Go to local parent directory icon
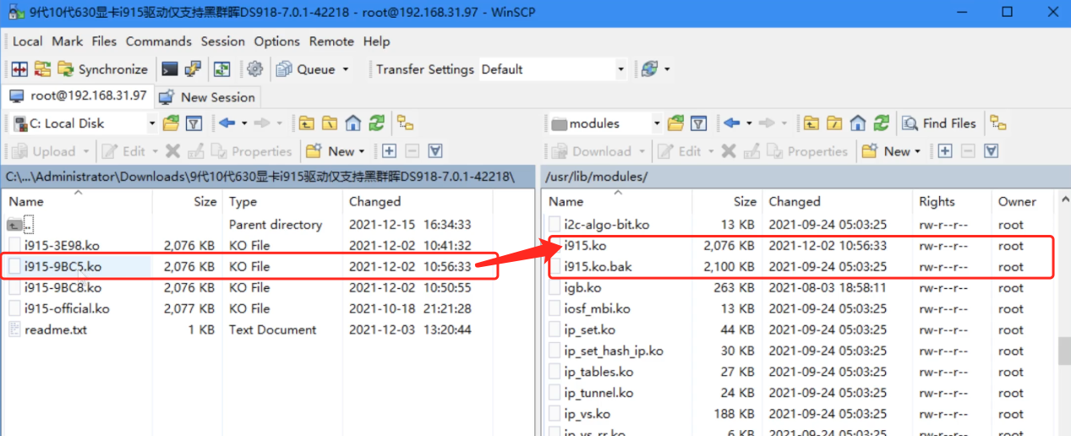The width and height of the screenshot is (1071, 436). pyautogui.click(x=306, y=123)
